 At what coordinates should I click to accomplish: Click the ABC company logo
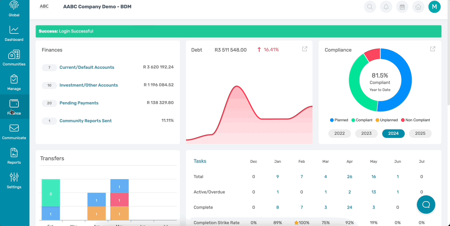44,7
